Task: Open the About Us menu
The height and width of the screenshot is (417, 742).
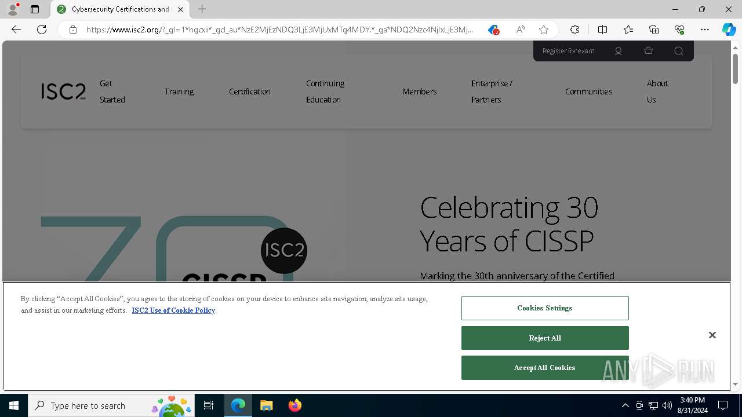Action: (x=657, y=92)
